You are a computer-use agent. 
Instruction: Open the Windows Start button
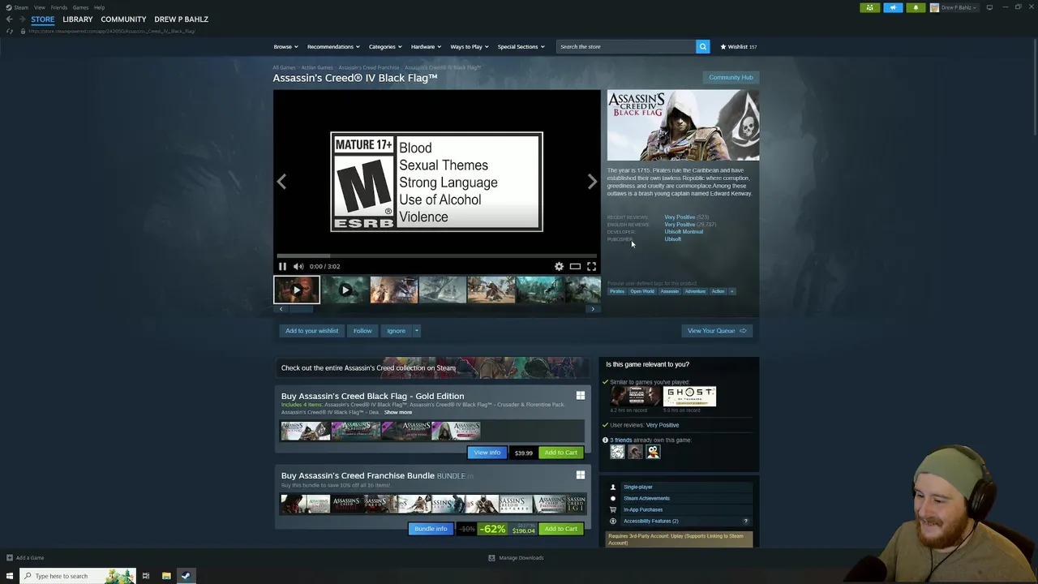10,576
